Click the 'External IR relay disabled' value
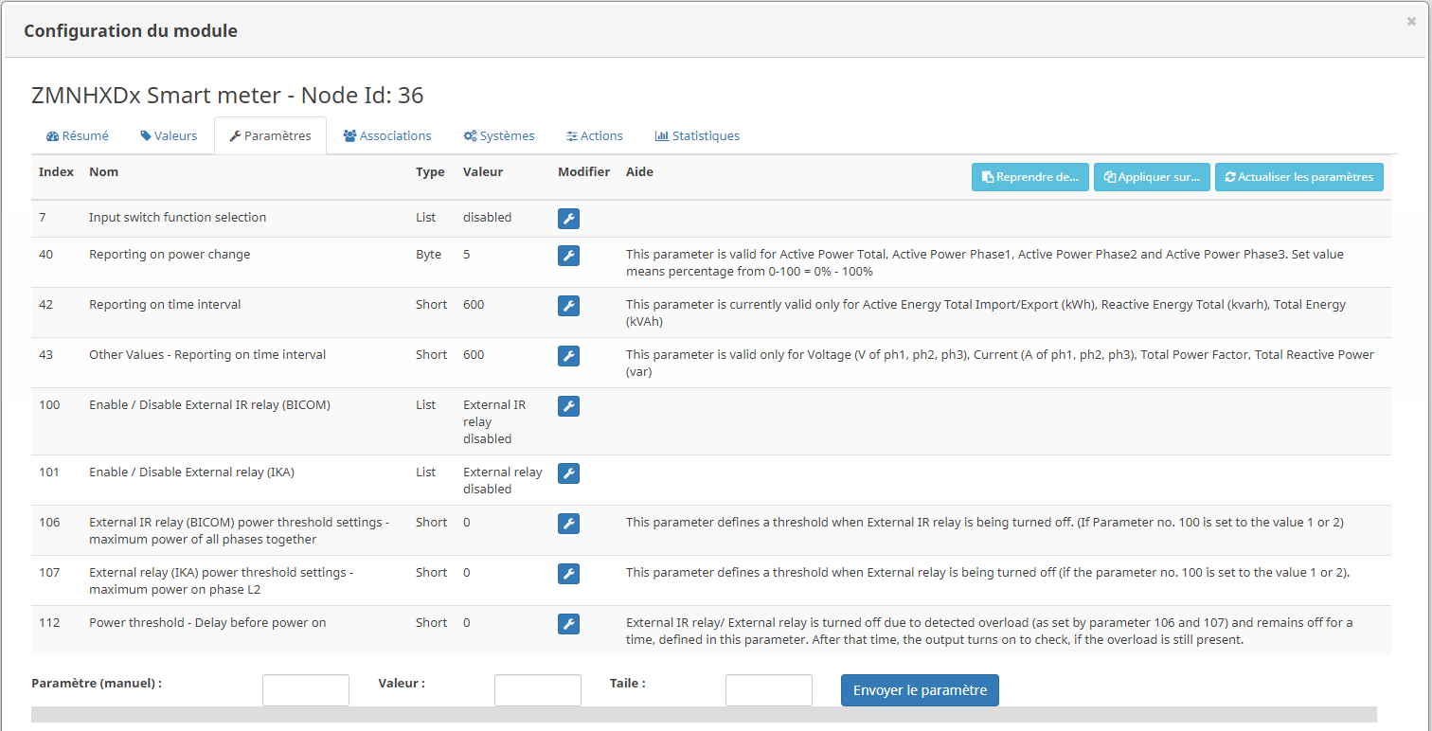This screenshot has height=731, width=1432. point(494,421)
